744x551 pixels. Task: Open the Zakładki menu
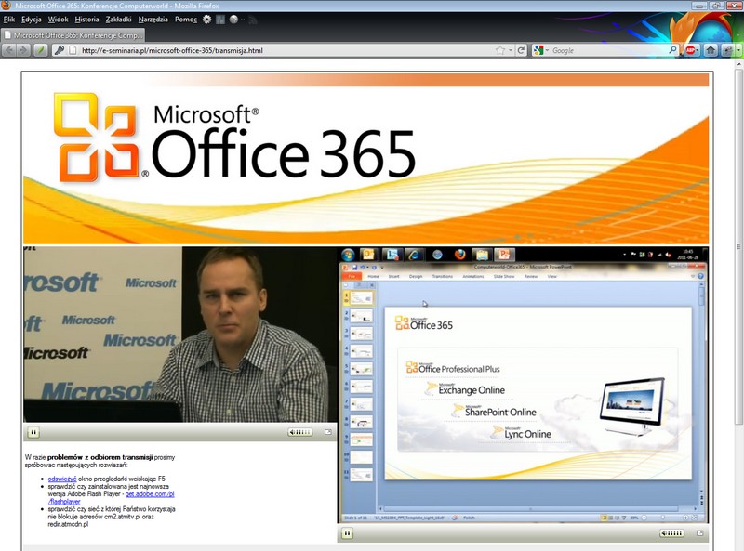tap(118, 19)
